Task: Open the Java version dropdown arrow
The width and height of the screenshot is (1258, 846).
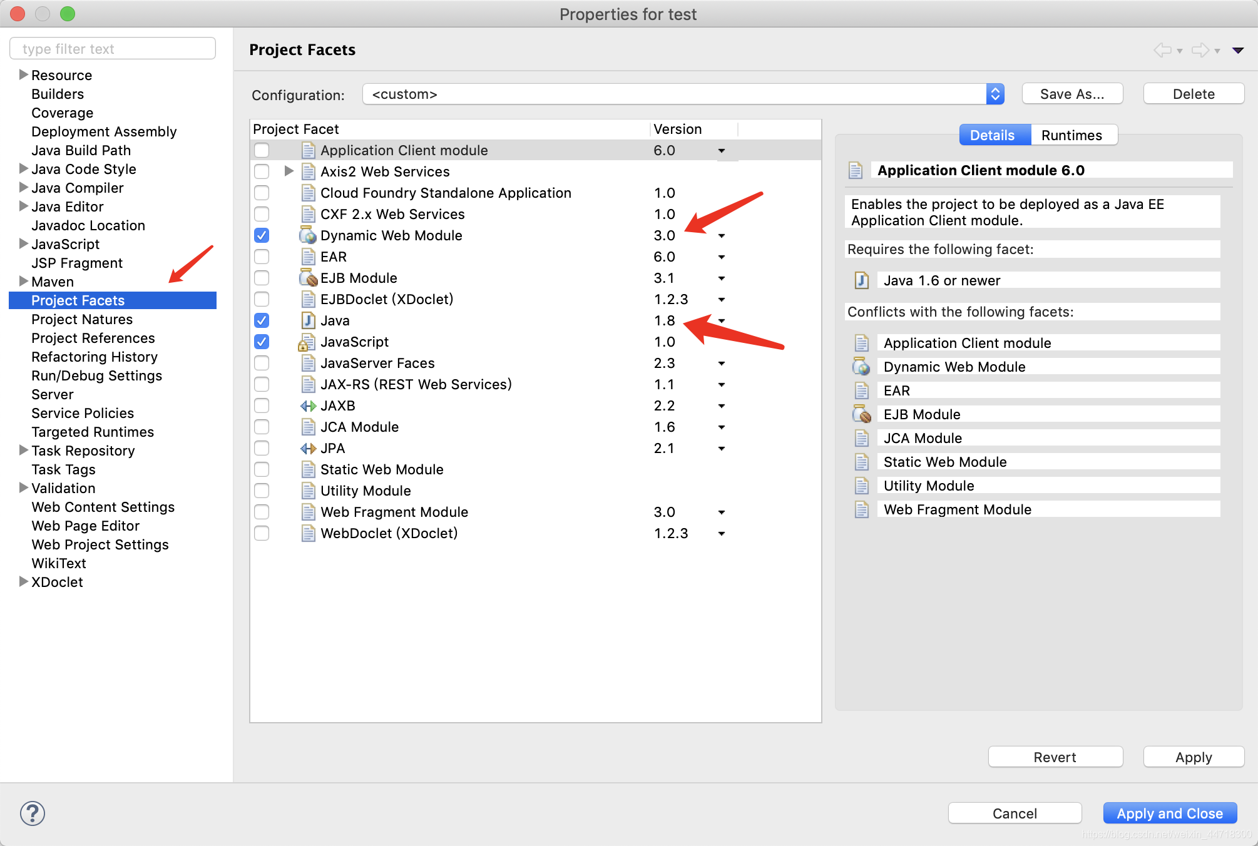Action: coord(722,321)
